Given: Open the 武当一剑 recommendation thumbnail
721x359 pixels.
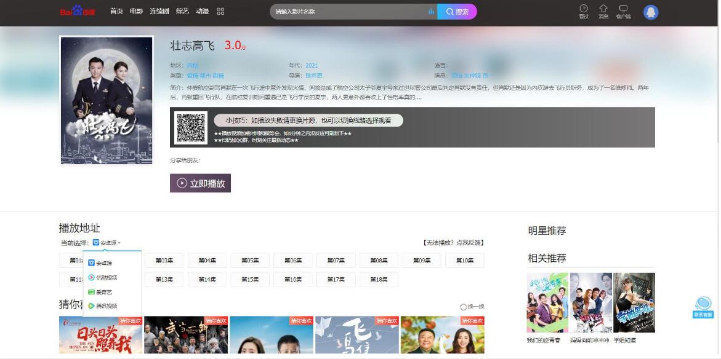Looking at the screenshot, I should coord(186,334).
